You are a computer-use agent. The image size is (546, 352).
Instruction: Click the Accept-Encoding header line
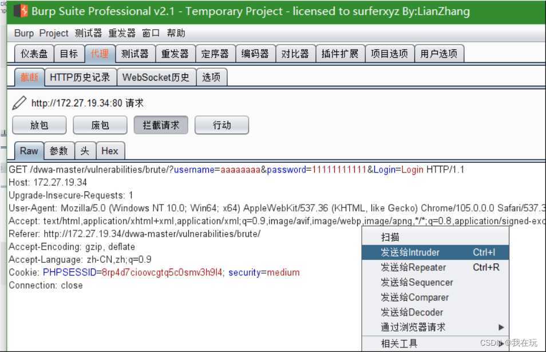click(72, 247)
